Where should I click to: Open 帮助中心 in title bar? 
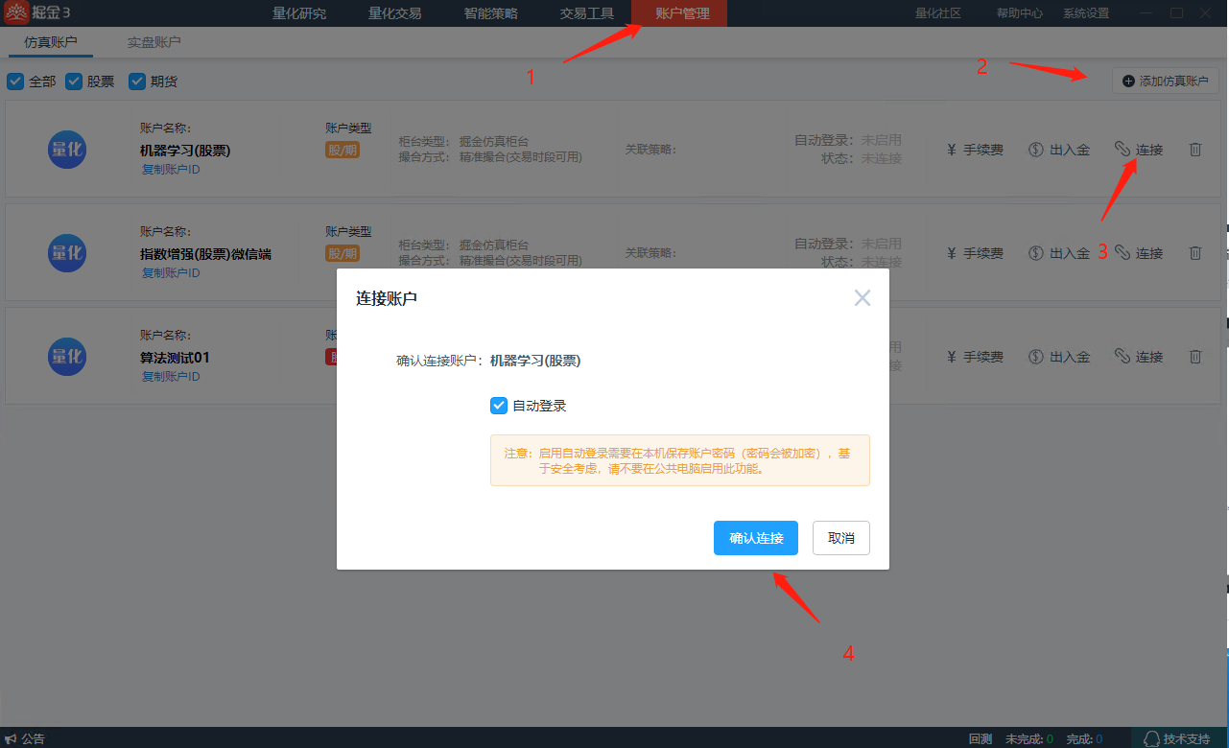pyautogui.click(x=1020, y=13)
